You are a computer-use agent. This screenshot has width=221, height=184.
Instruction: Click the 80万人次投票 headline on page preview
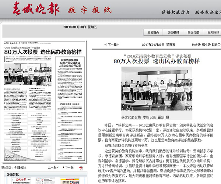pyautogui.click(x=43, y=52)
